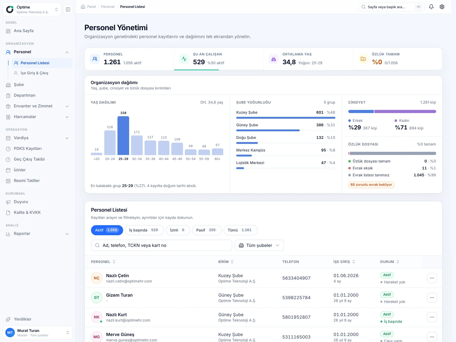Filter list by İş başında status

coord(145,230)
